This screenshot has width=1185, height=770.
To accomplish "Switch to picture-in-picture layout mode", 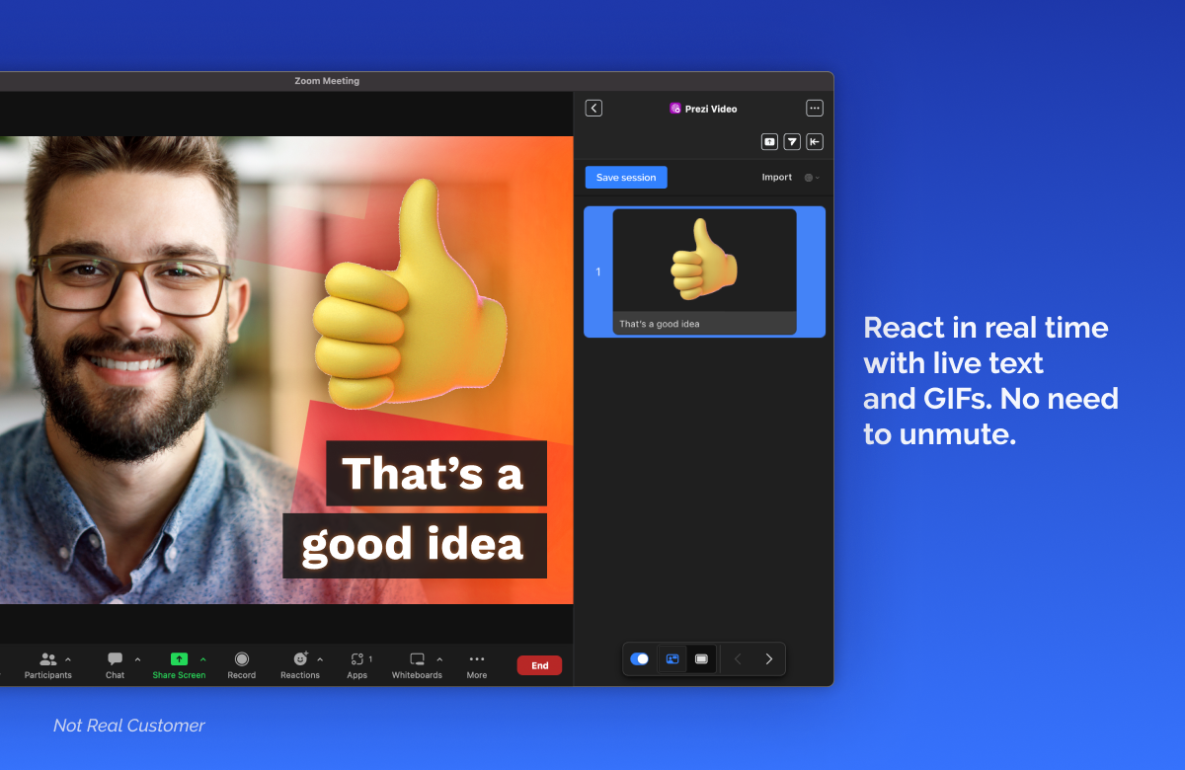I will [x=671, y=658].
